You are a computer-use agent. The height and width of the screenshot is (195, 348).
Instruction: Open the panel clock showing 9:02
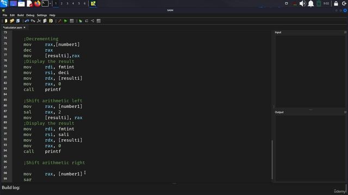tap(326, 4)
